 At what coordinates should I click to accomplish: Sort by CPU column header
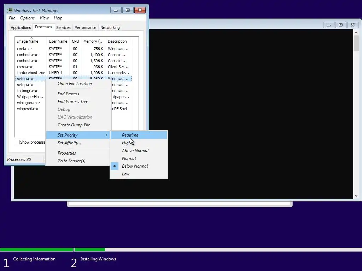pyautogui.click(x=75, y=41)
